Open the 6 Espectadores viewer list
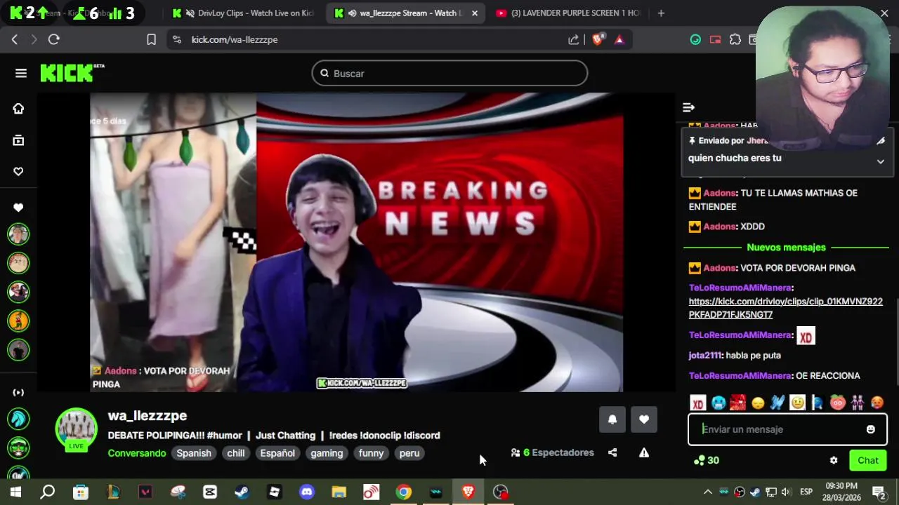 [552, 453]
